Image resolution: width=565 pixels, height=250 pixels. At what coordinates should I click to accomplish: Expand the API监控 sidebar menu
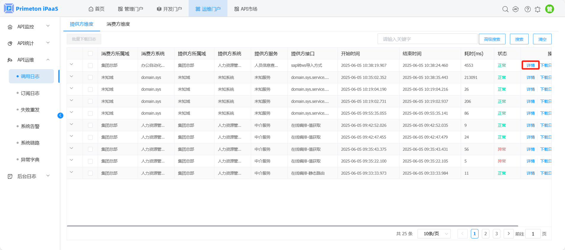[x=29, y=27]
